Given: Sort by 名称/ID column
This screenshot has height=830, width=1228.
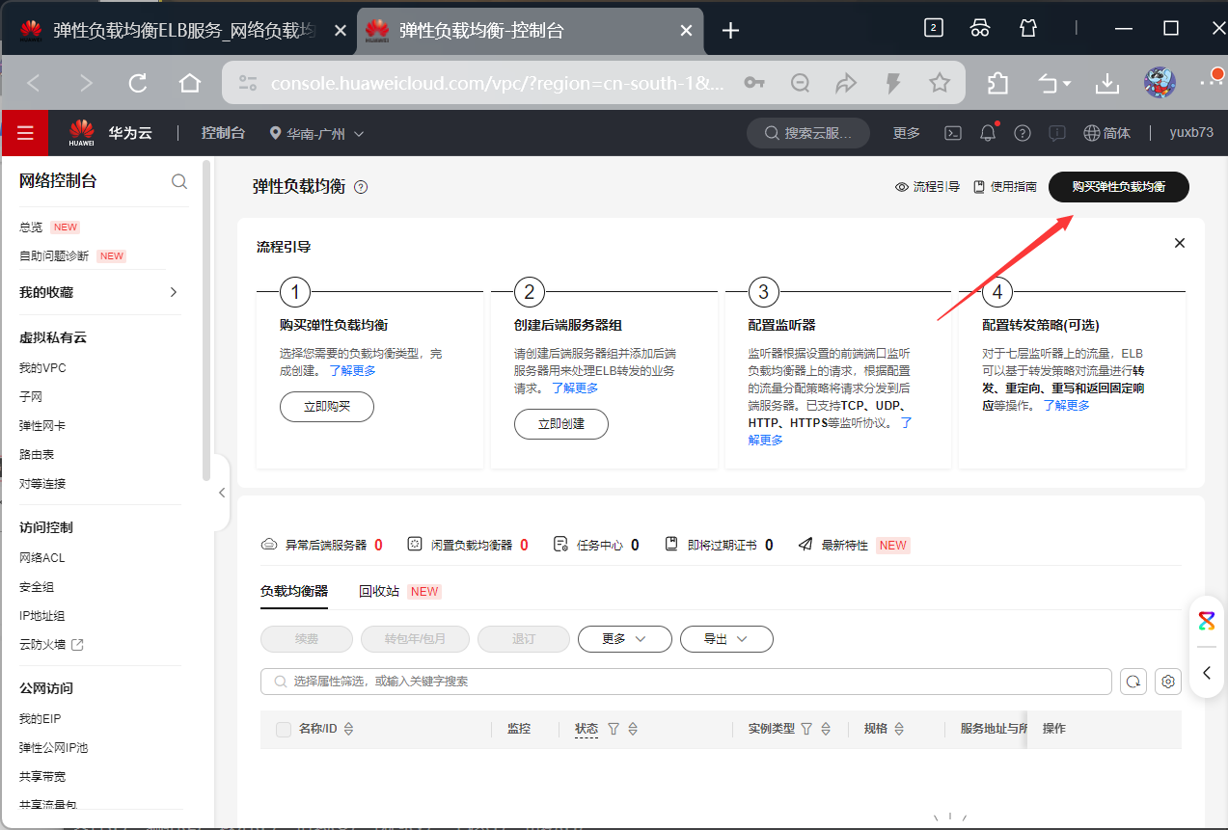Looking at the screenshot, I should 349,729.
